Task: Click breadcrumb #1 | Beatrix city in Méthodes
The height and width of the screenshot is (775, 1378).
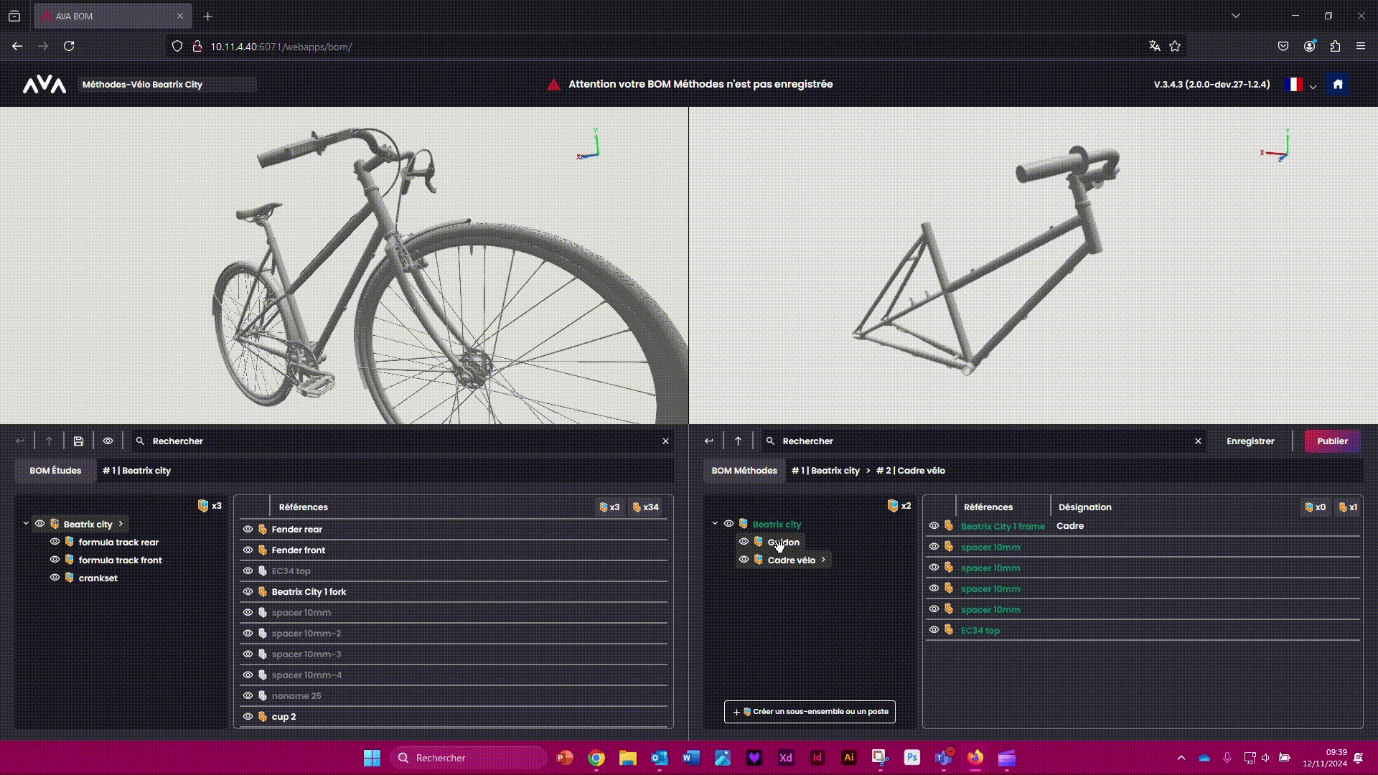Action: (825, 471)
